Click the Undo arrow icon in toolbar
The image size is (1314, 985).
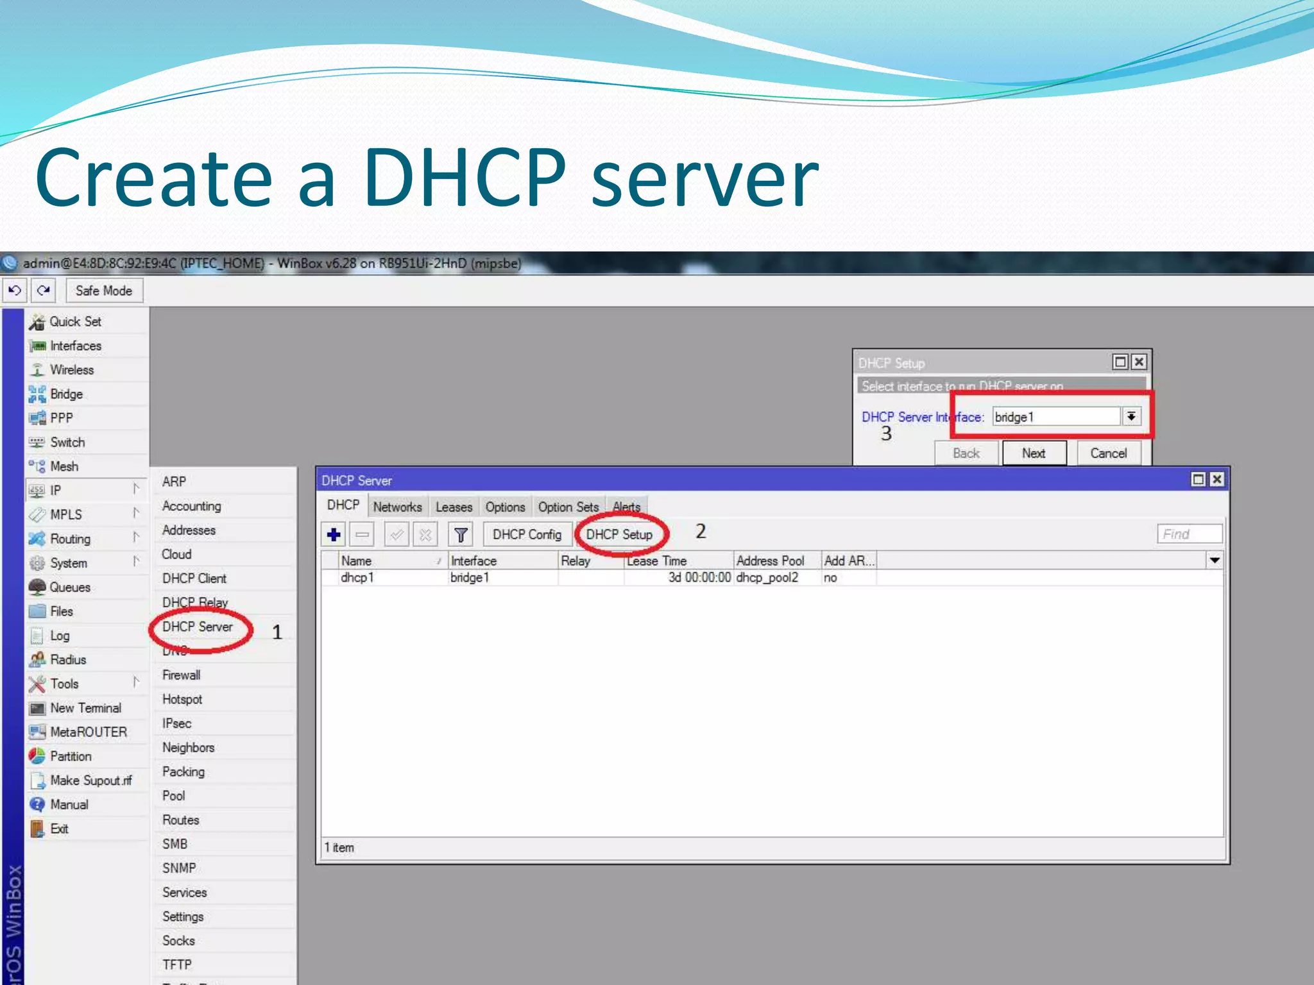[14, 290]
